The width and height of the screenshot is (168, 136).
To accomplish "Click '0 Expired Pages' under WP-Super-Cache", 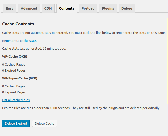I will (x=14, y=92).
